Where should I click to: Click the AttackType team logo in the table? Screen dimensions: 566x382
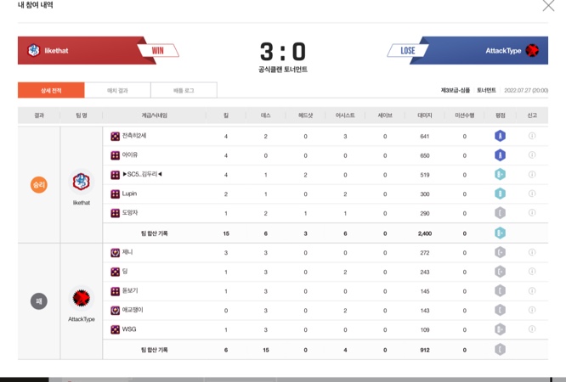(82, 298)
